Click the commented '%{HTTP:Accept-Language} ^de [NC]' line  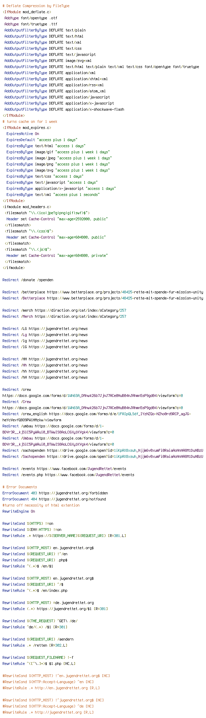[48, 706]
